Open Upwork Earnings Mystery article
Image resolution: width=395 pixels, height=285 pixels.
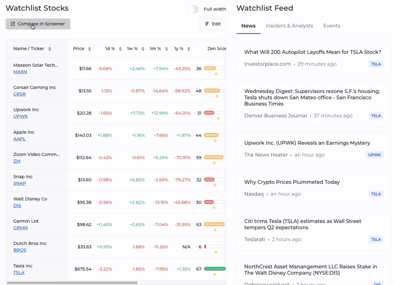tap(307, 143)
